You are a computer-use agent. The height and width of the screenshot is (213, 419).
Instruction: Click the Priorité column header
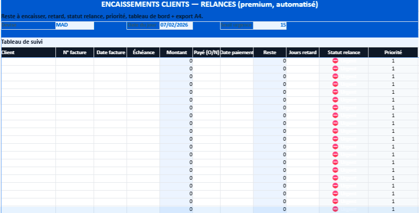[393, 53]
